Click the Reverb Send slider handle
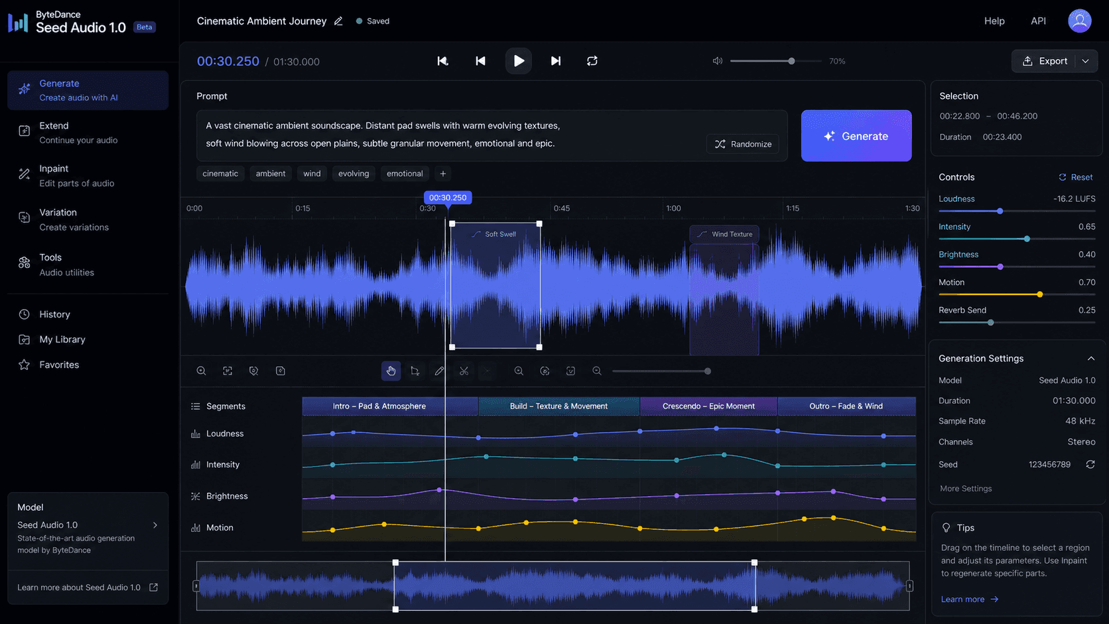 (990, 322)
